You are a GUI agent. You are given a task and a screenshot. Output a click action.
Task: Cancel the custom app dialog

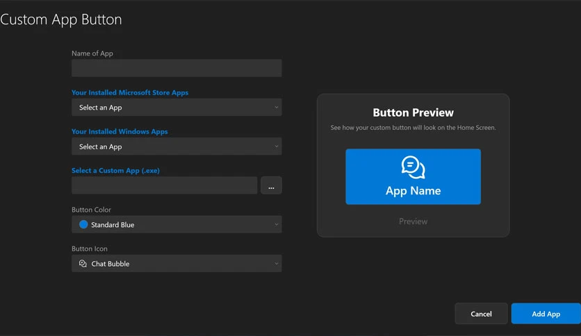(x=481, y=314)
